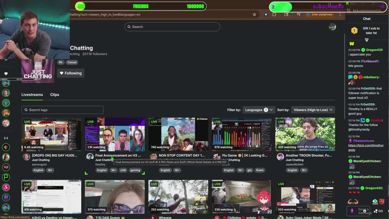
Task: Open the stream thumbnail with 373 watching
Action: (x=115, y=197)
